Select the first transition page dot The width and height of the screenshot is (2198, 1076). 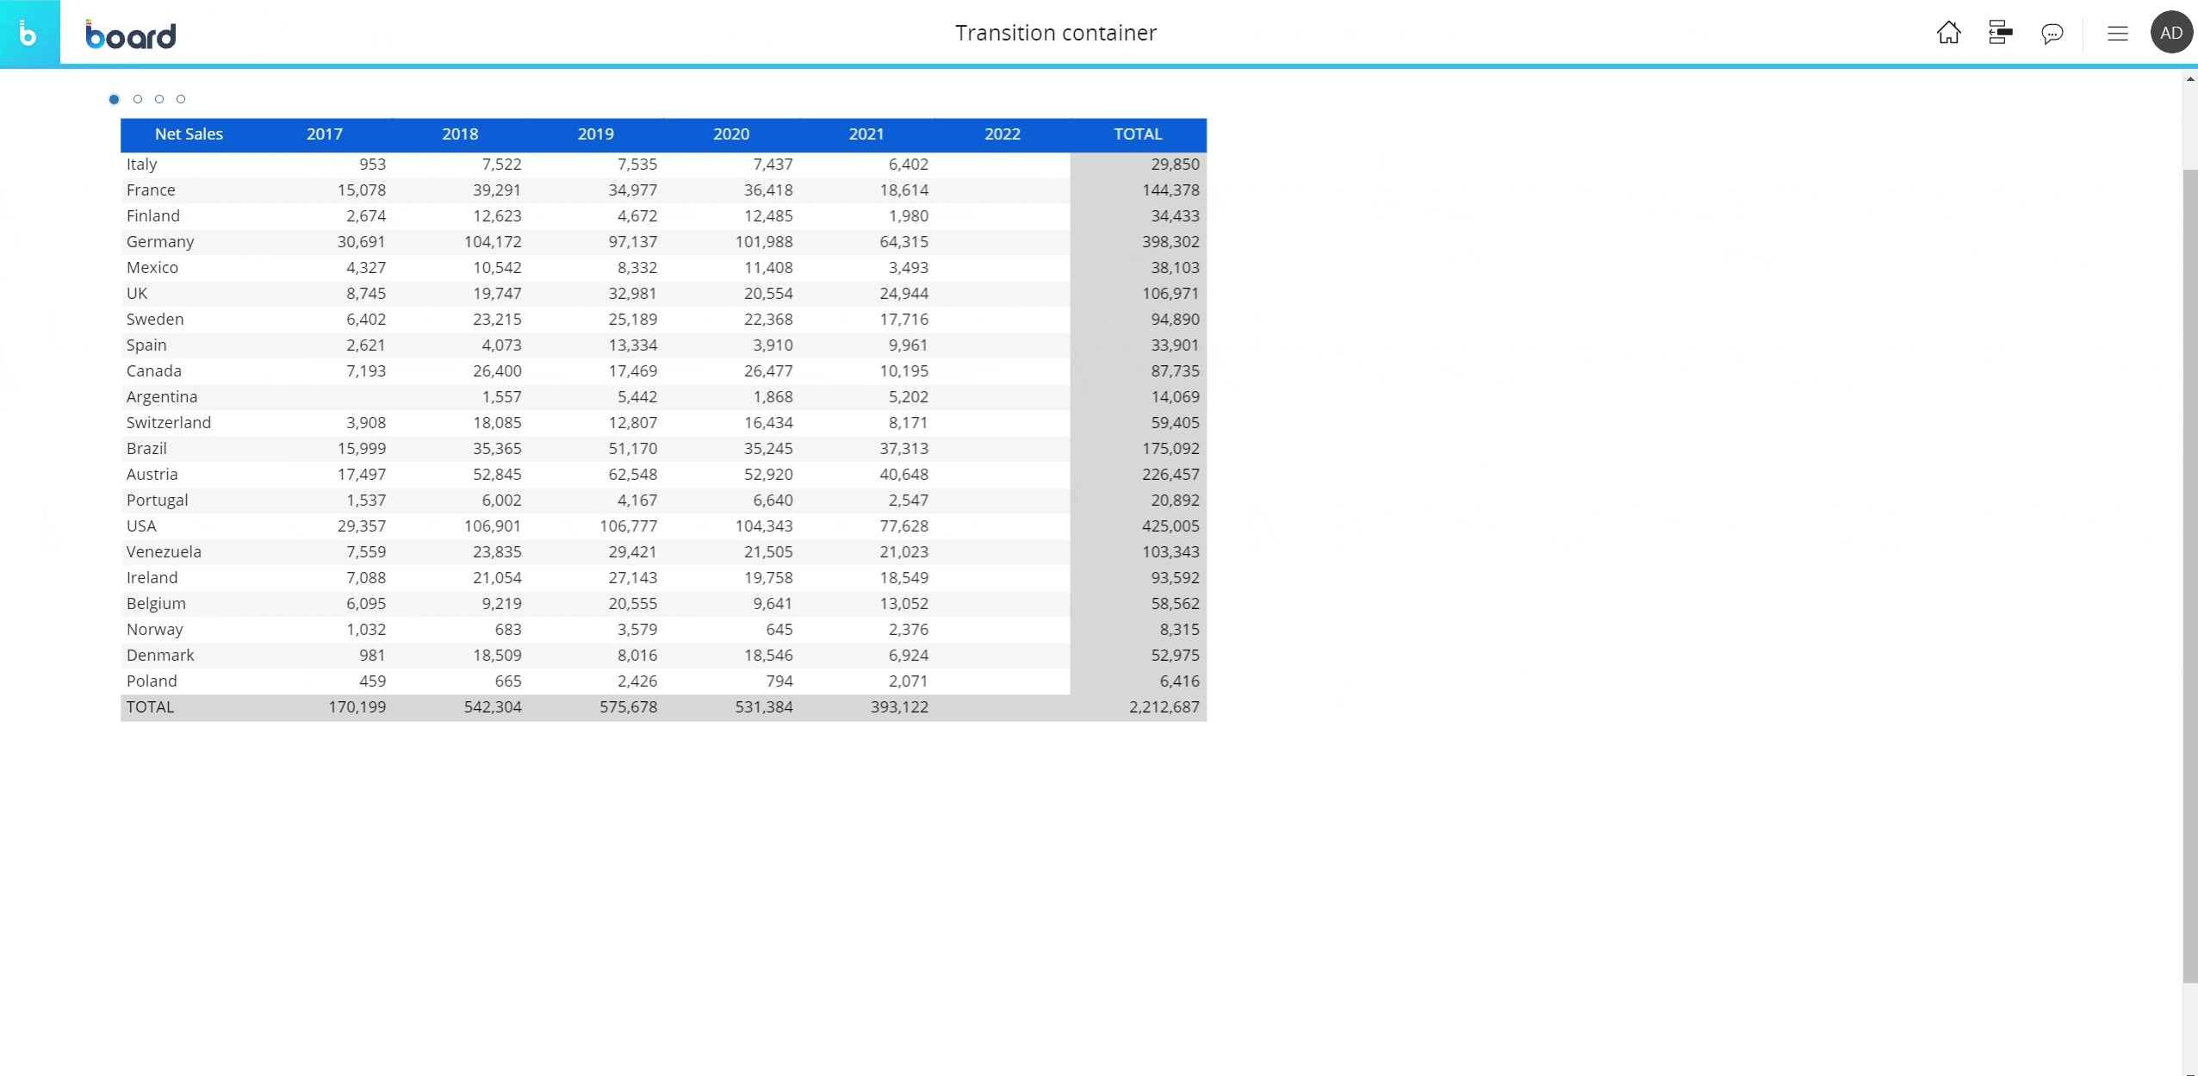coord(114,99)
